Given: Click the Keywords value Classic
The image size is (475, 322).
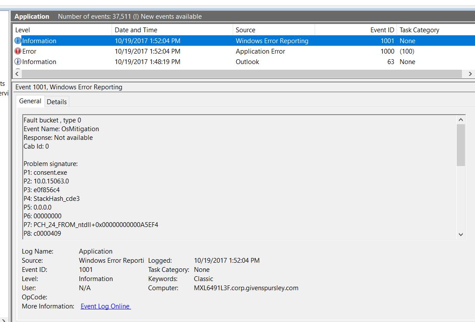Looking at the screenshot, I should point(203,279).
